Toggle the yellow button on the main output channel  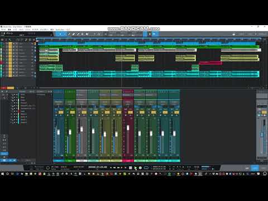click(x=264, y=112)
